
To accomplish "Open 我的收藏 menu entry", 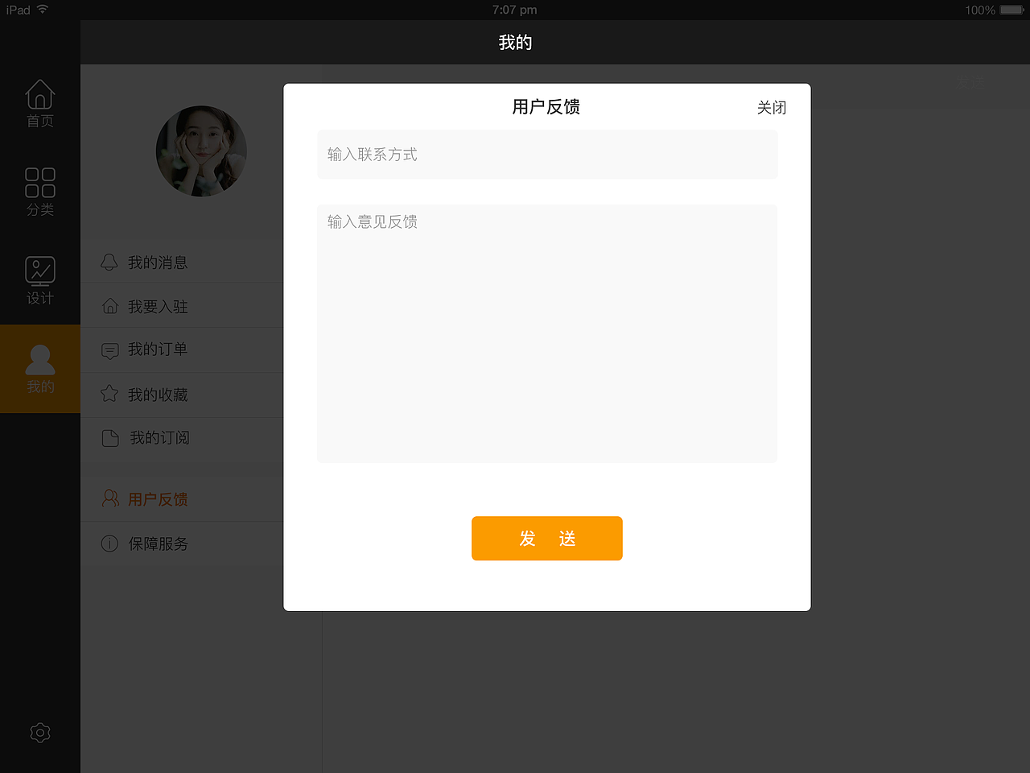I will 182,395.
